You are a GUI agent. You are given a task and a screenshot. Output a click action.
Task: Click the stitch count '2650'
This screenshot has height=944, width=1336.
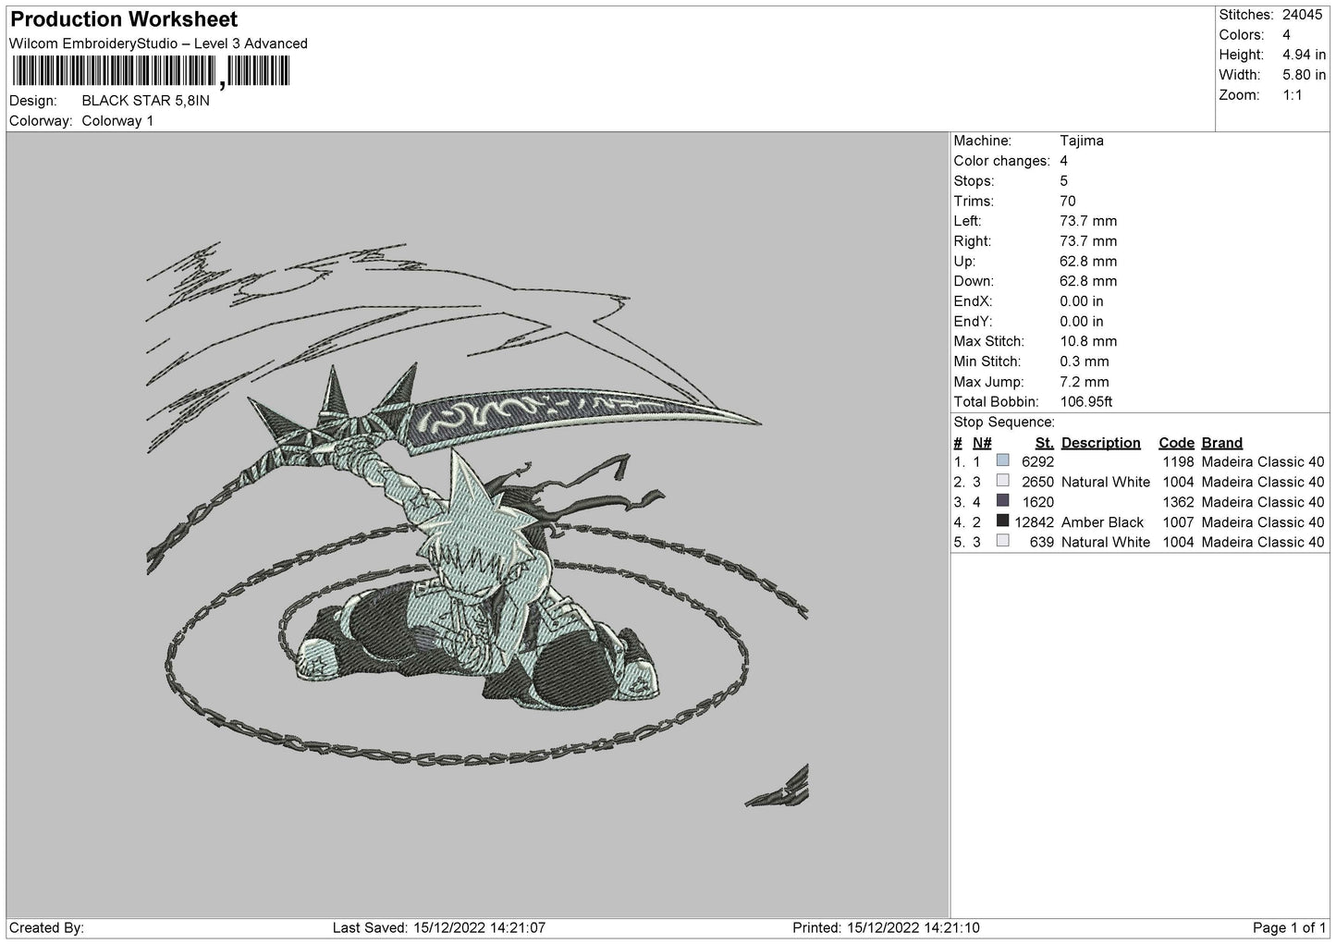pyautogui.click(x=1037, y=483)
